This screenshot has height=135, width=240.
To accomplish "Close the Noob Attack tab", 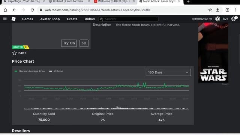I will pos(179,1).
